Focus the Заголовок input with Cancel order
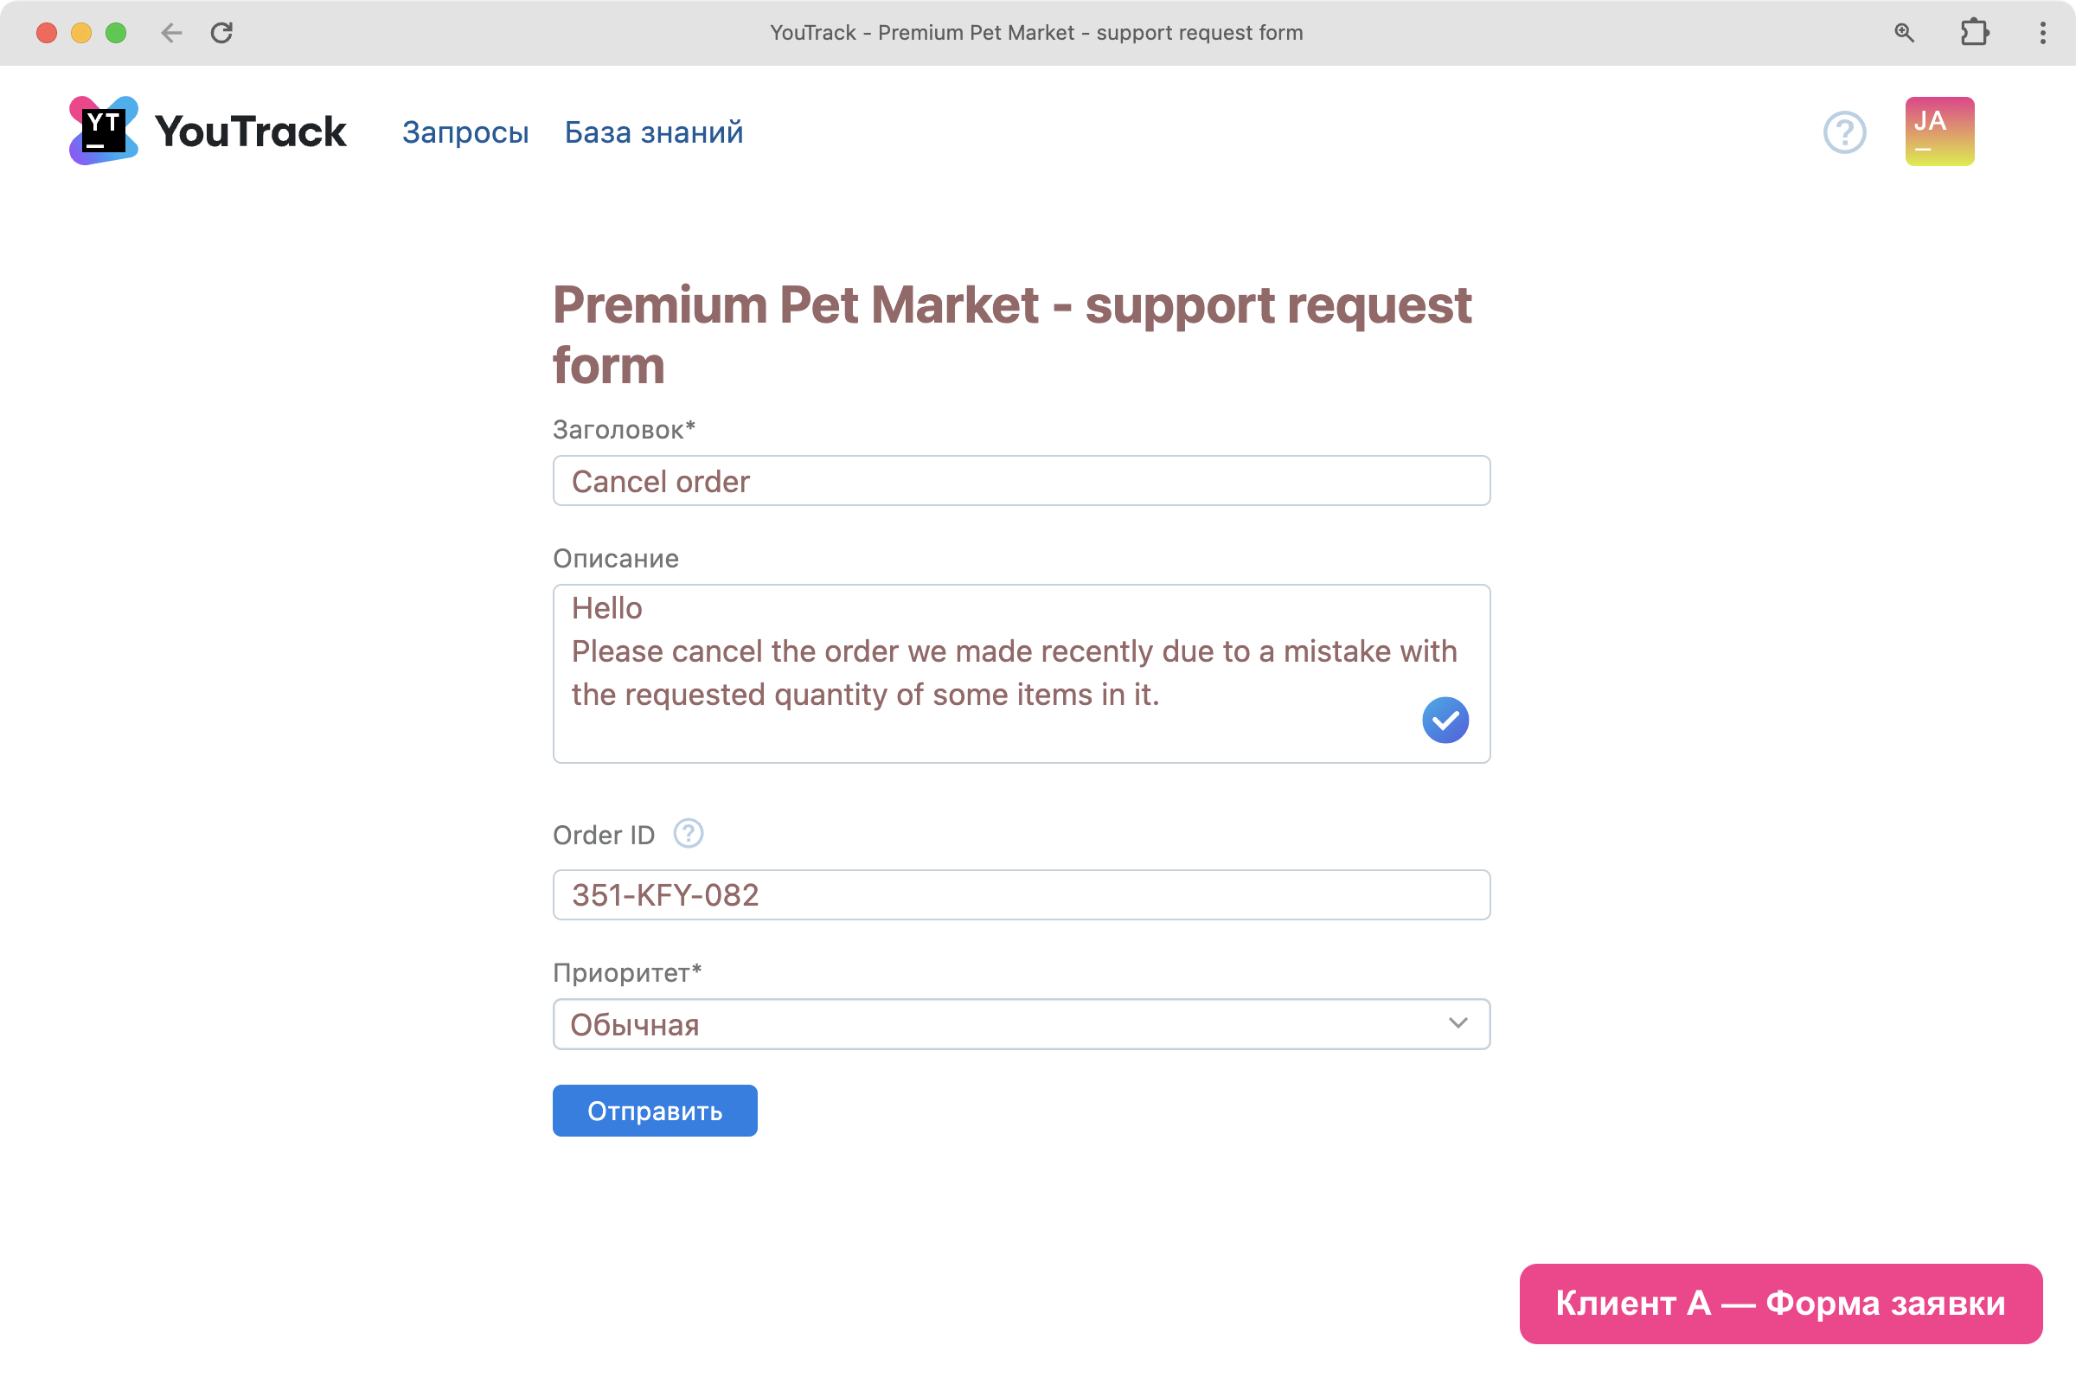Viewport: 2076px width, 1384px height. coord(1021,481)
